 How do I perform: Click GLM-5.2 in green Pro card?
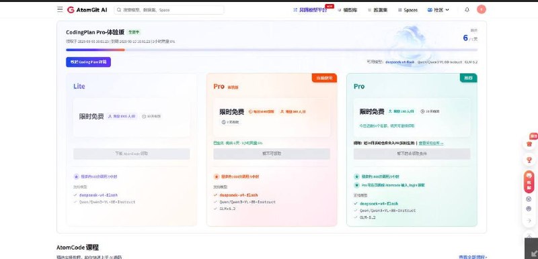tap(368, 217)
